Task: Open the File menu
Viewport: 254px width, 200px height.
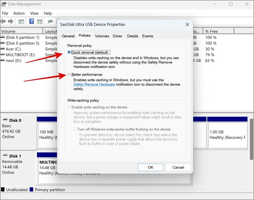Action: click(5, 13)
